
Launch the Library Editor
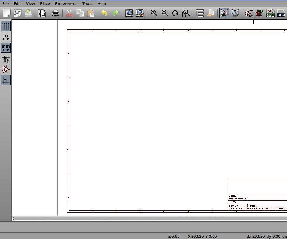click(224, 13)
